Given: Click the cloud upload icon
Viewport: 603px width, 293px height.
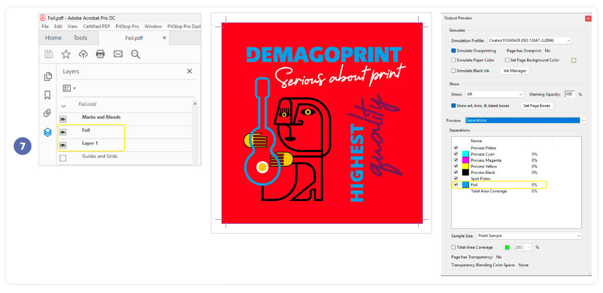Looking at the screenshot, I should click(x=83, y=54).
